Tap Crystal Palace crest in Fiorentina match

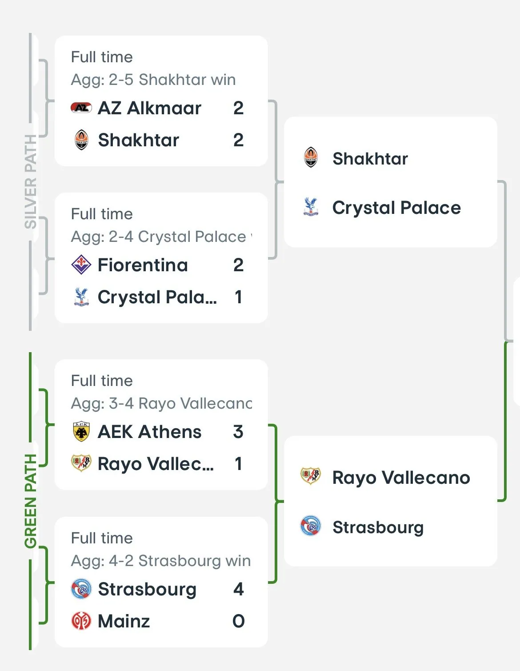point(81,297)
